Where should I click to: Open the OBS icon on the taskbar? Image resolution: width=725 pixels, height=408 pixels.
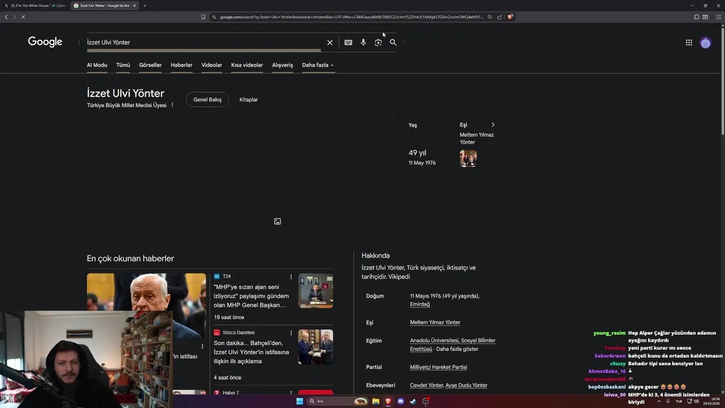425,401
